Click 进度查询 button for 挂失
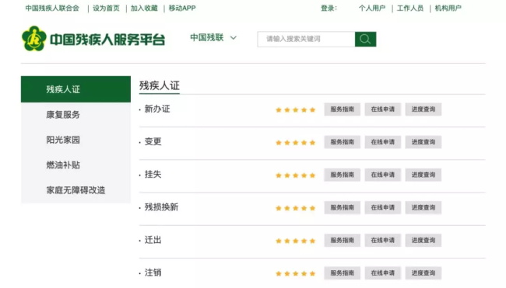This screenshot has height=288, width=506. tap(423, 175)
